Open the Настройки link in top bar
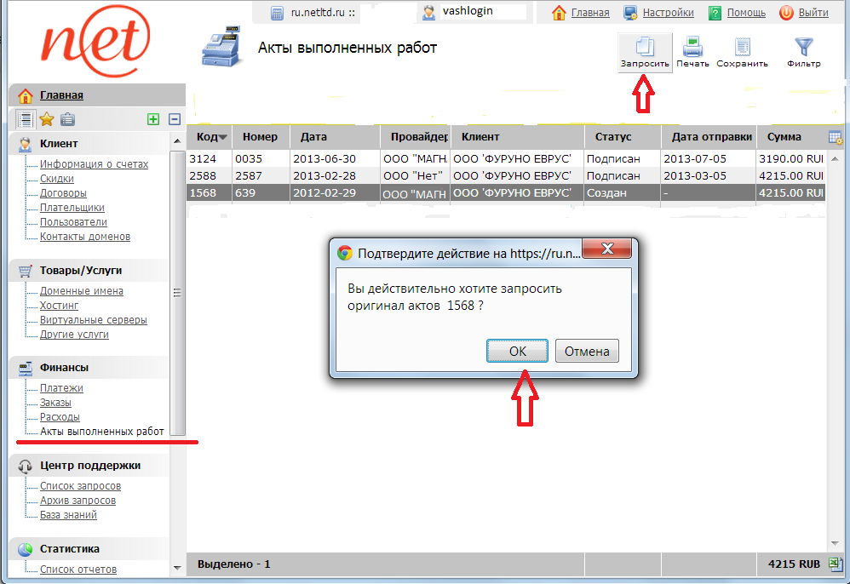 tap(668, 13)
